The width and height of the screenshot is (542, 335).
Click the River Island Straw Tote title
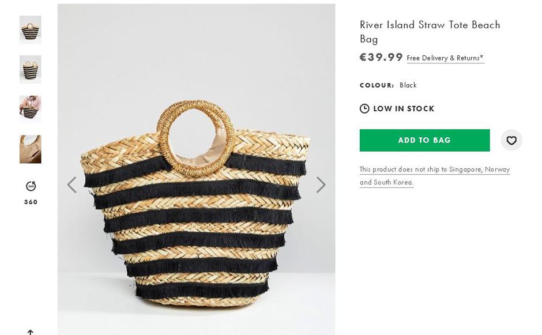pyautogui.click(x=430, y=32)
